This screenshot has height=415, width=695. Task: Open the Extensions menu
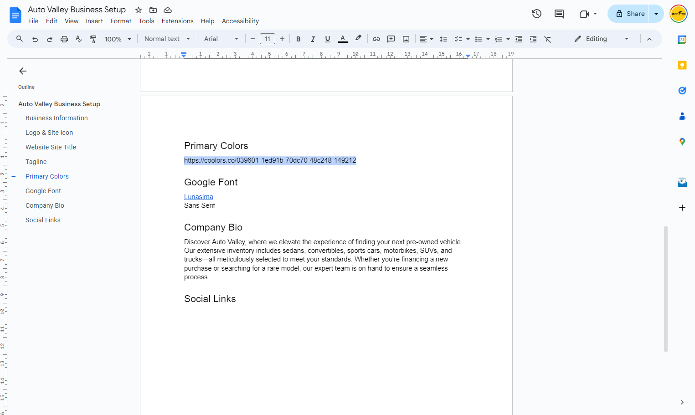178,21
